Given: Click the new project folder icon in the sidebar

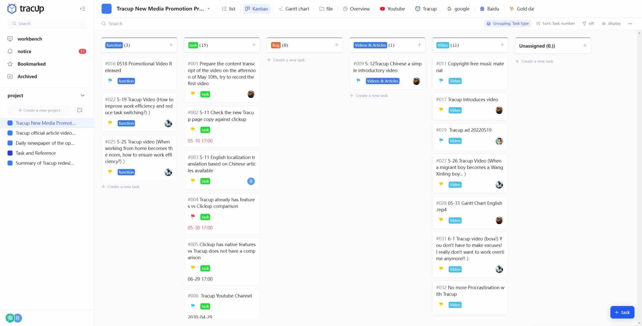Looking at the screenshot, I should [80, 110].
